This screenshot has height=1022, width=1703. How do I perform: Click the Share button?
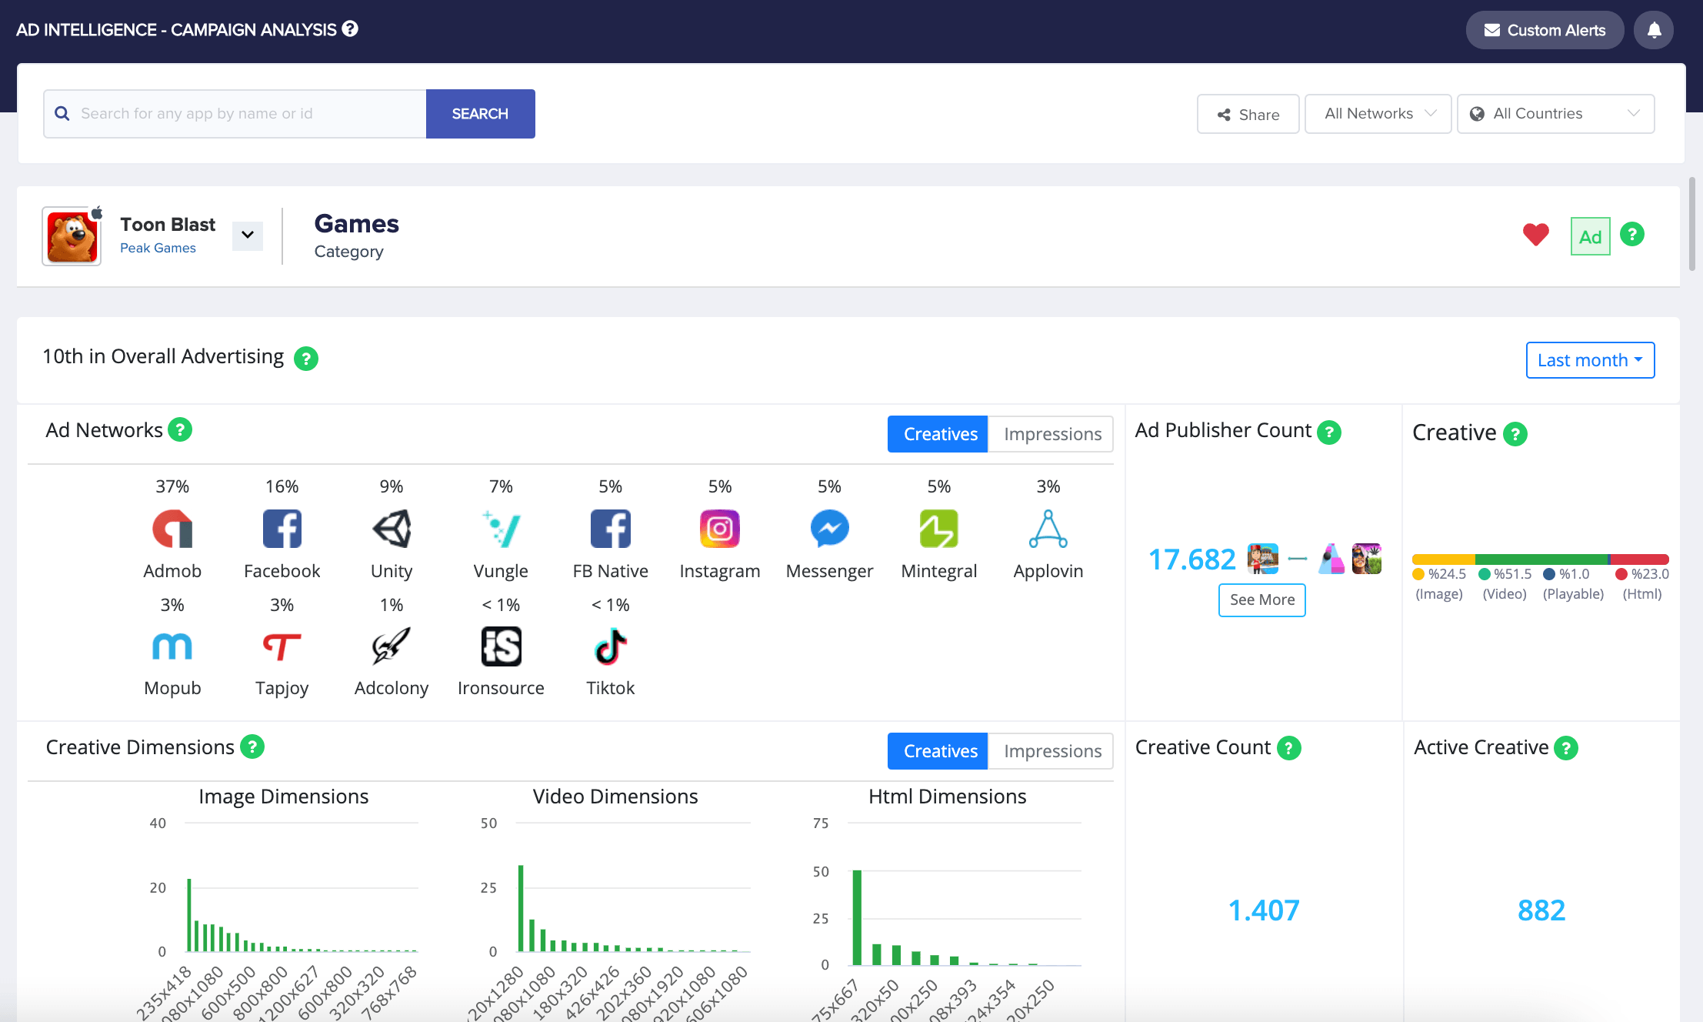(1248, 114)
